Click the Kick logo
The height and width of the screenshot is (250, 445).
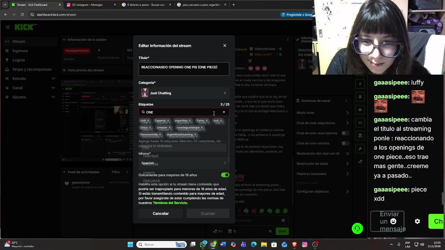25,27
